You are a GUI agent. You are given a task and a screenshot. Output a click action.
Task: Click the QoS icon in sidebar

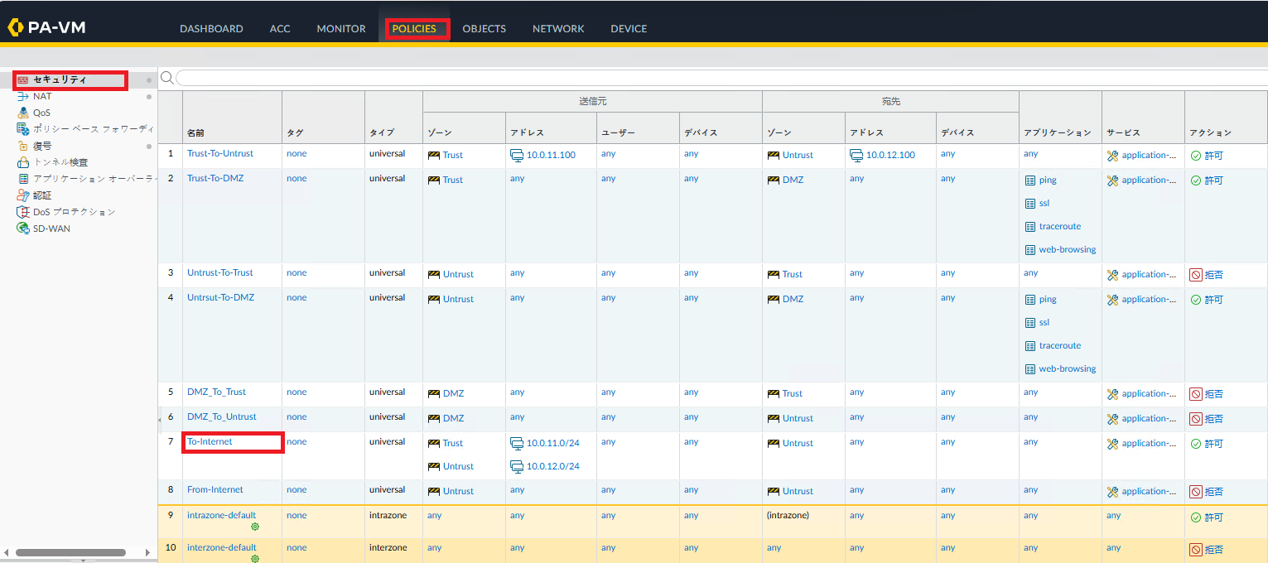pyautogui.click(x=23, y=113)
